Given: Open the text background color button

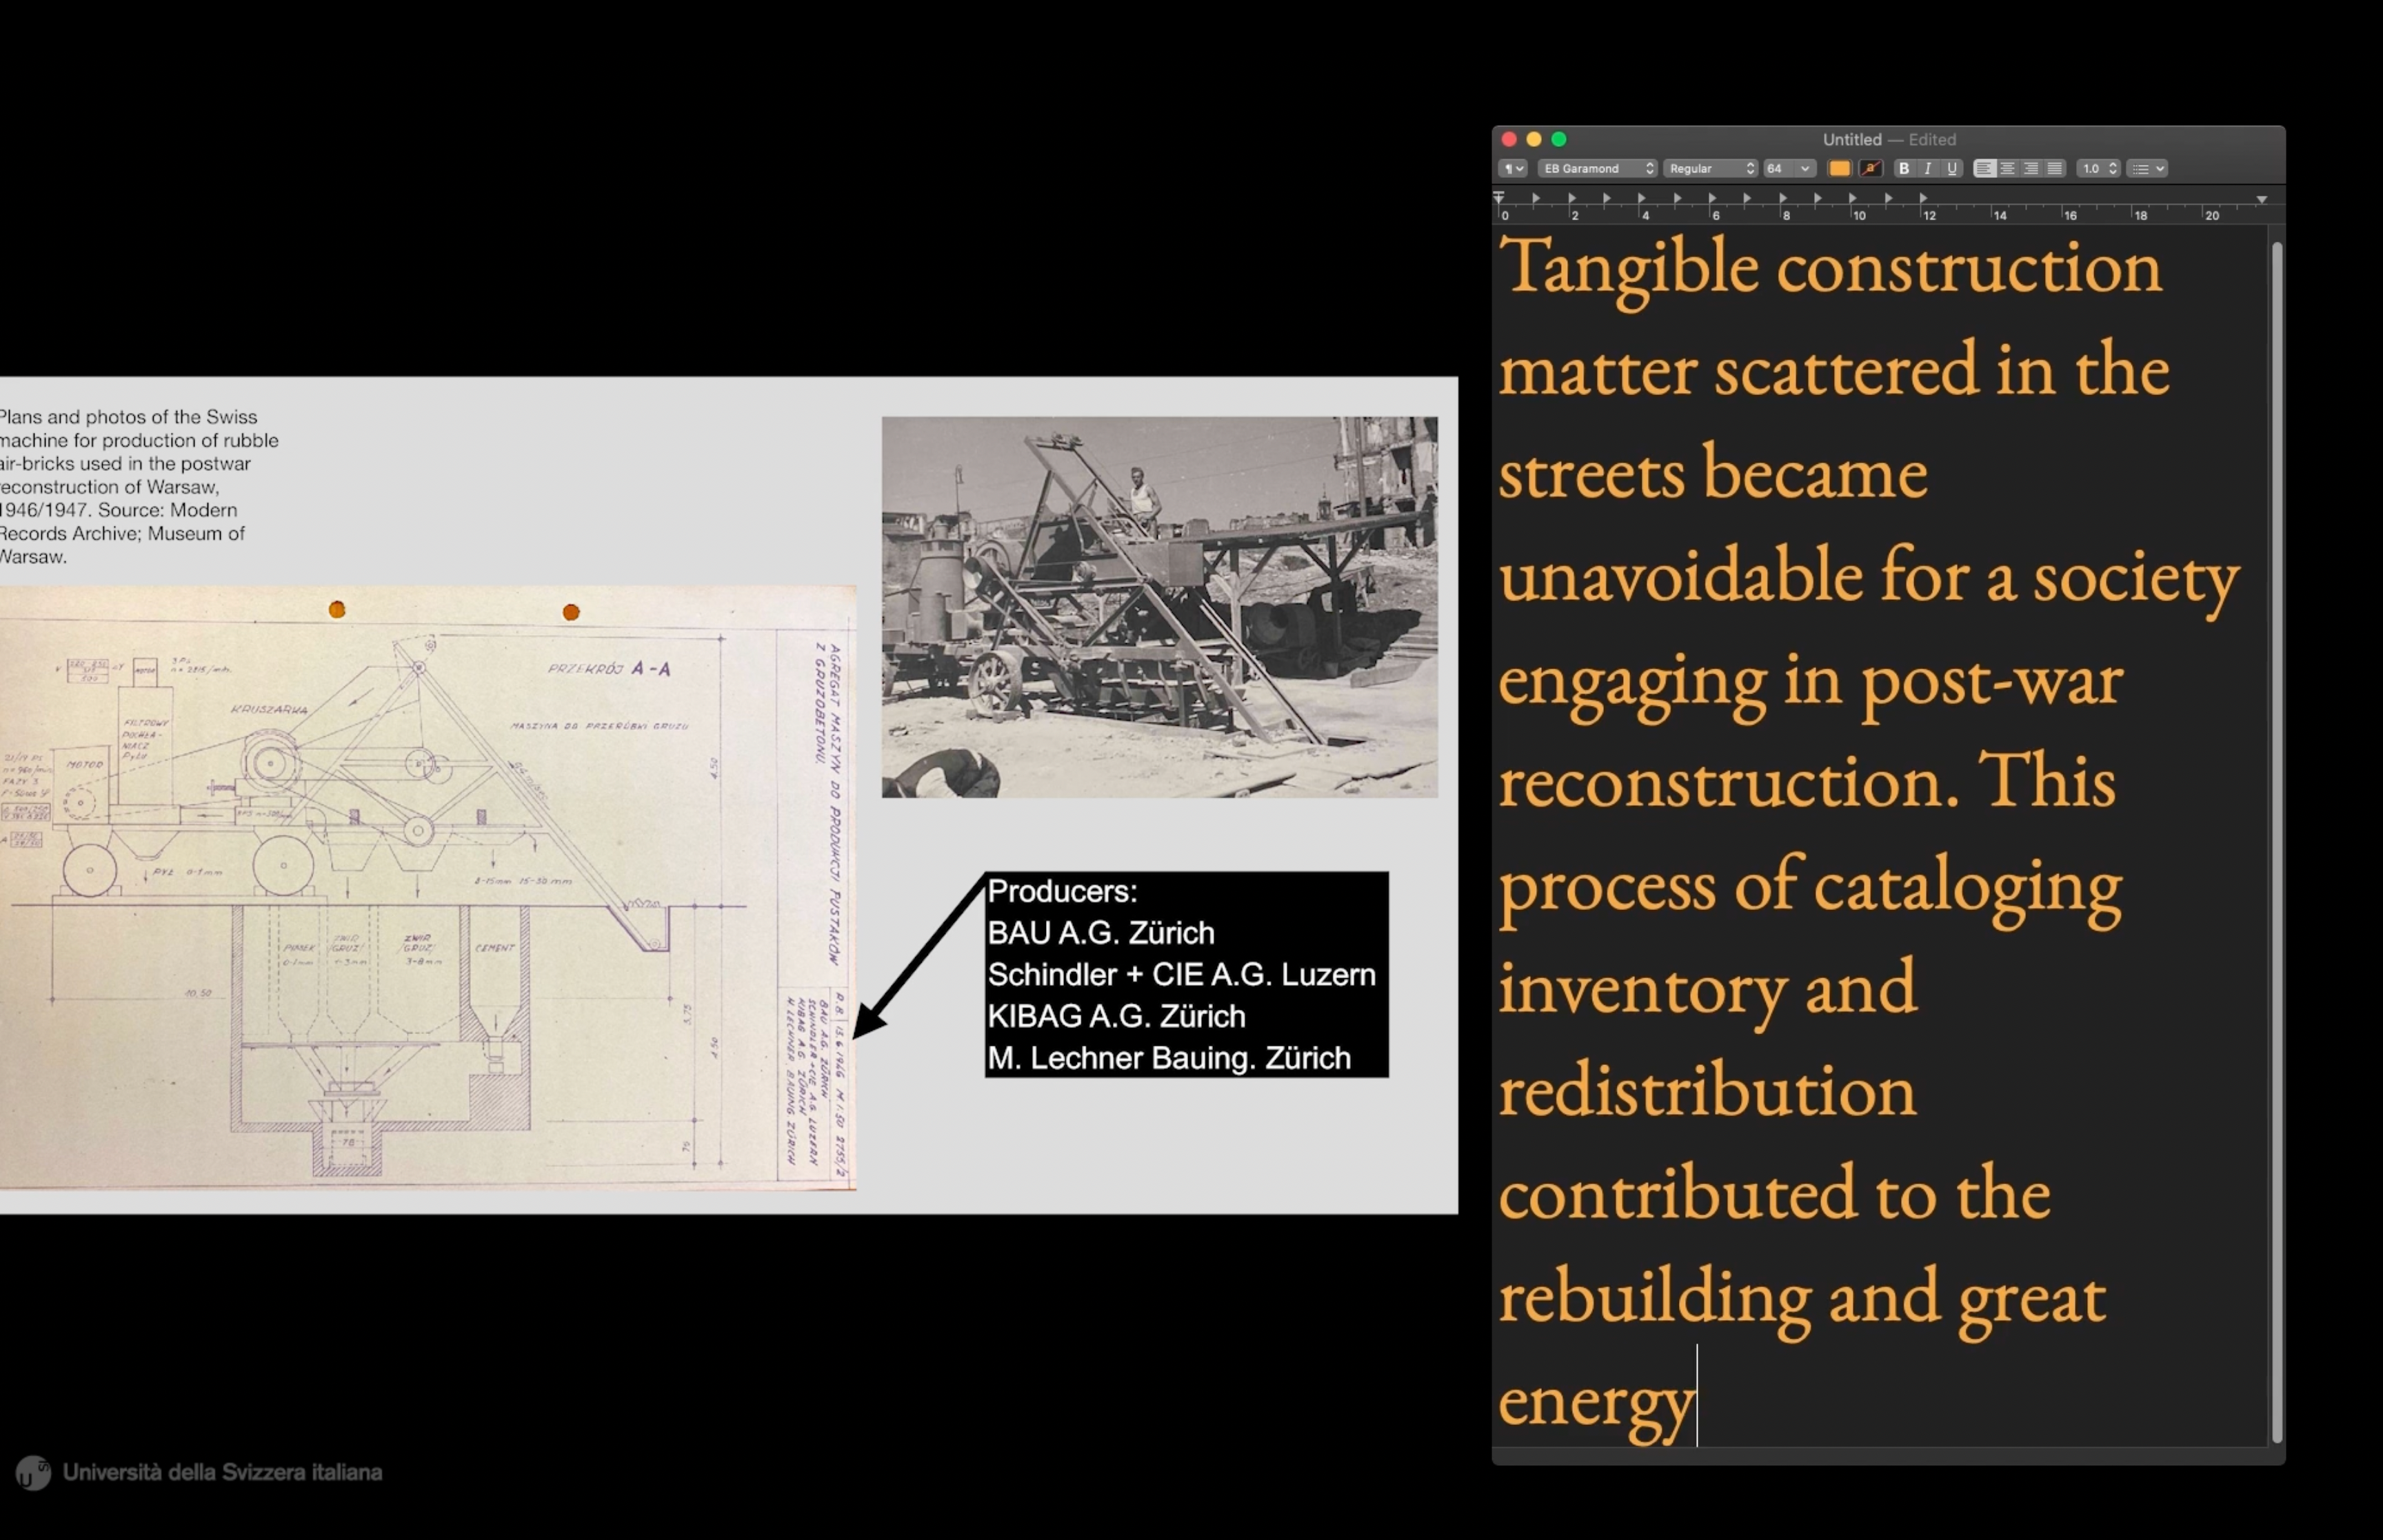Looking at the screenshot, I should [1870, 169].
